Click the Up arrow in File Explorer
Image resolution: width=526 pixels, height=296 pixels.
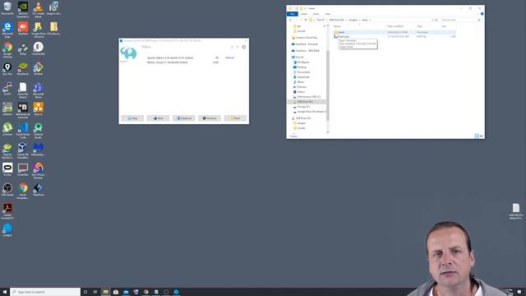point(306,20)
